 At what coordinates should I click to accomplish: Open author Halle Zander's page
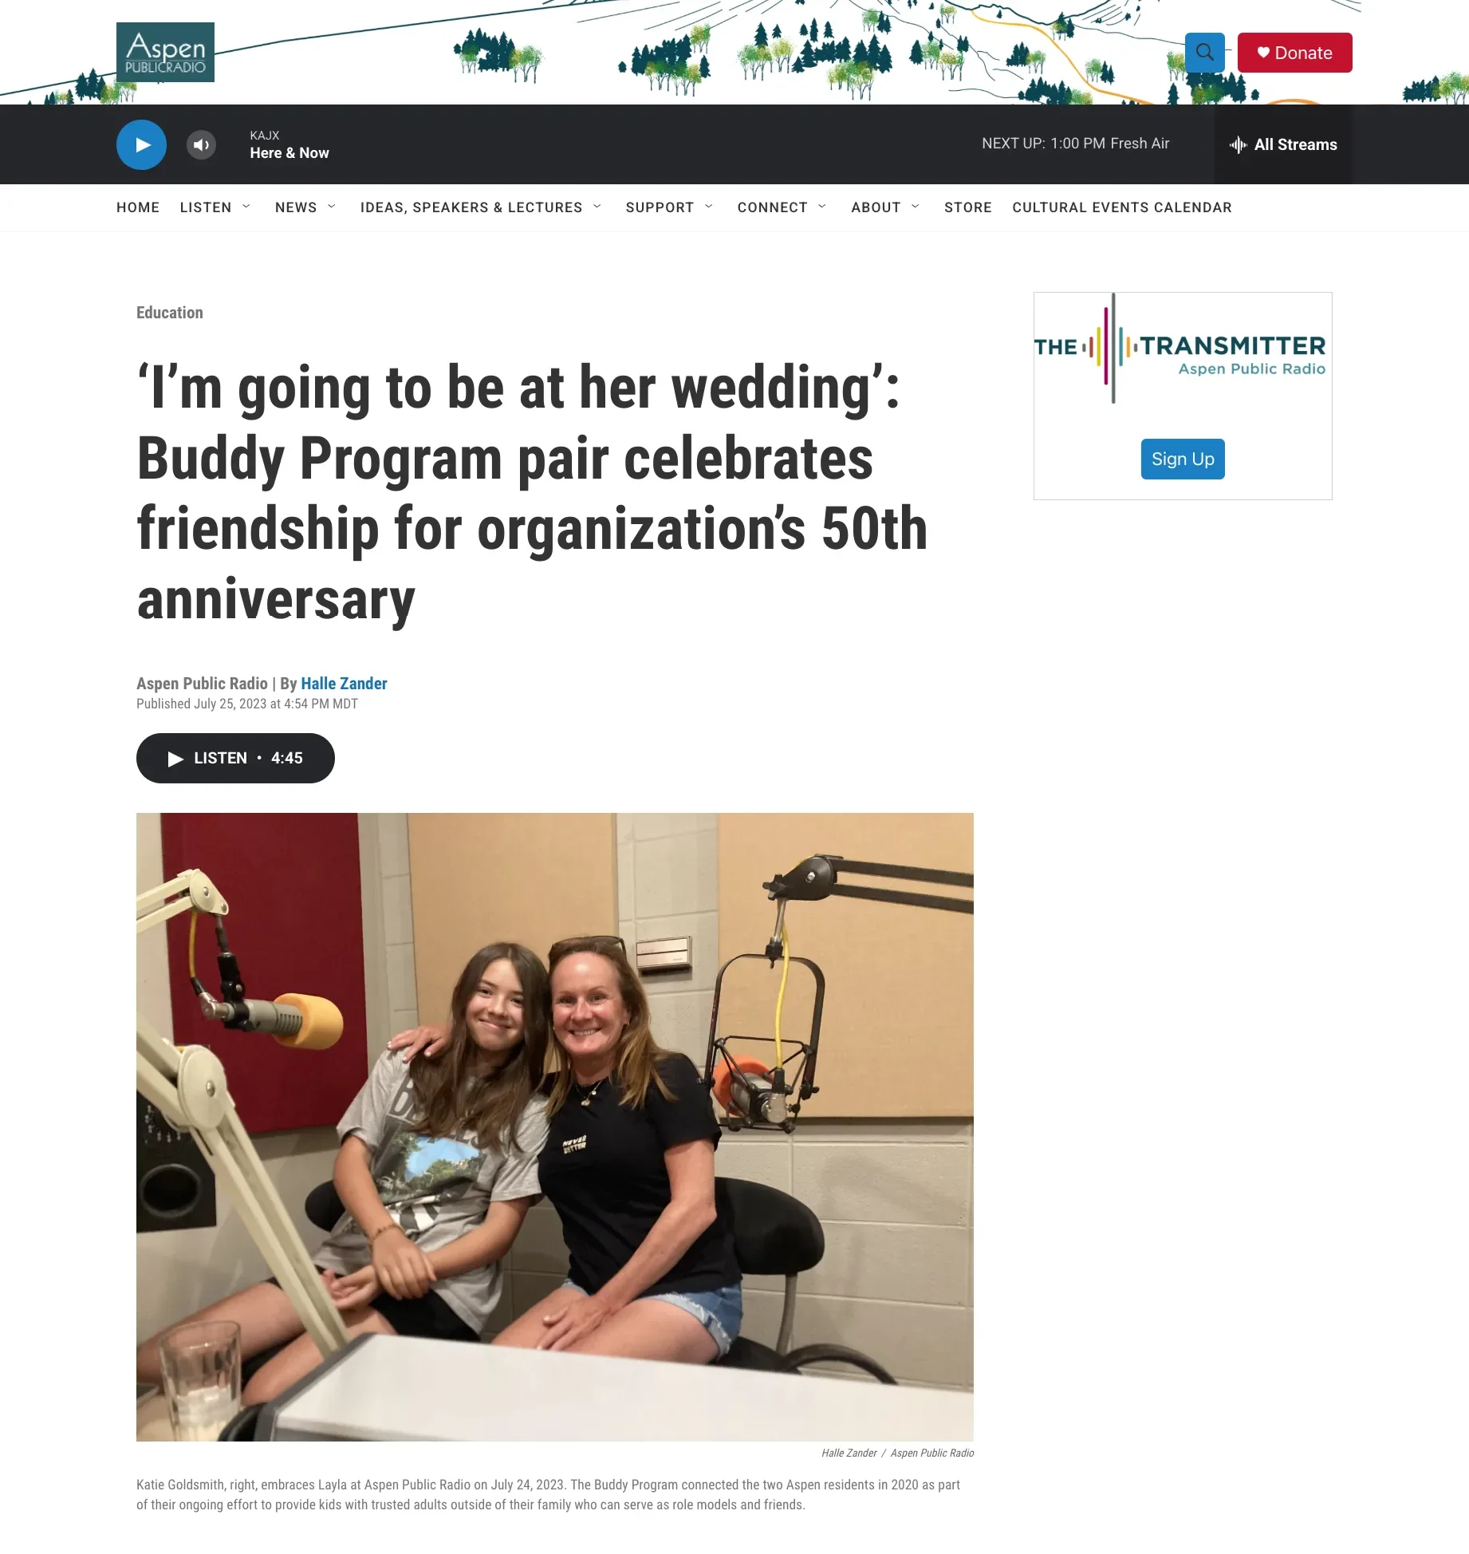(x=344, y=684)
